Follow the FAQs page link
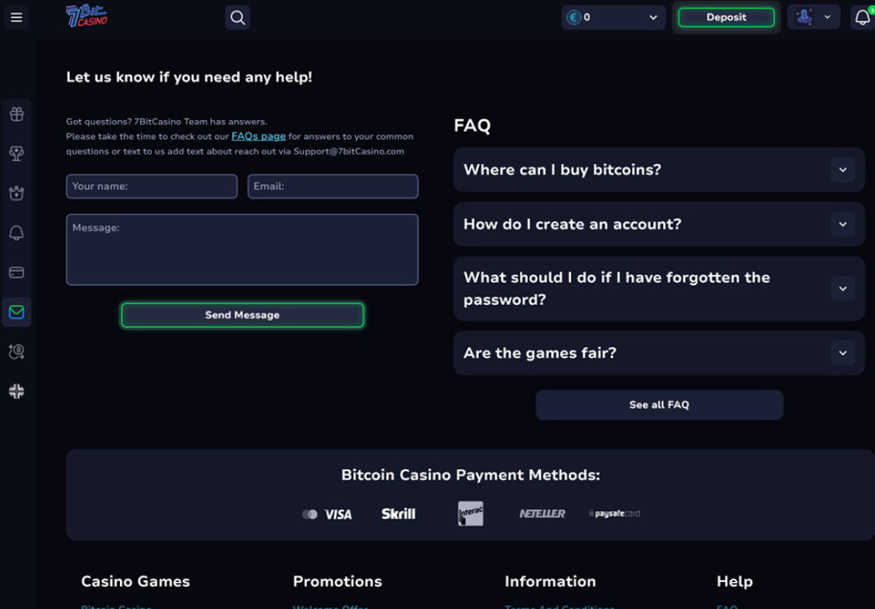The width and height of the screenshot is (875, 609). (258, 136)
